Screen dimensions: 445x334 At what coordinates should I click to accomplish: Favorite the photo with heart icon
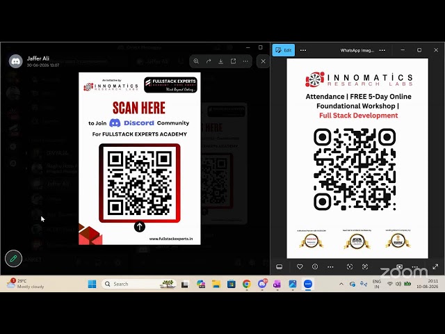[300, 267]
